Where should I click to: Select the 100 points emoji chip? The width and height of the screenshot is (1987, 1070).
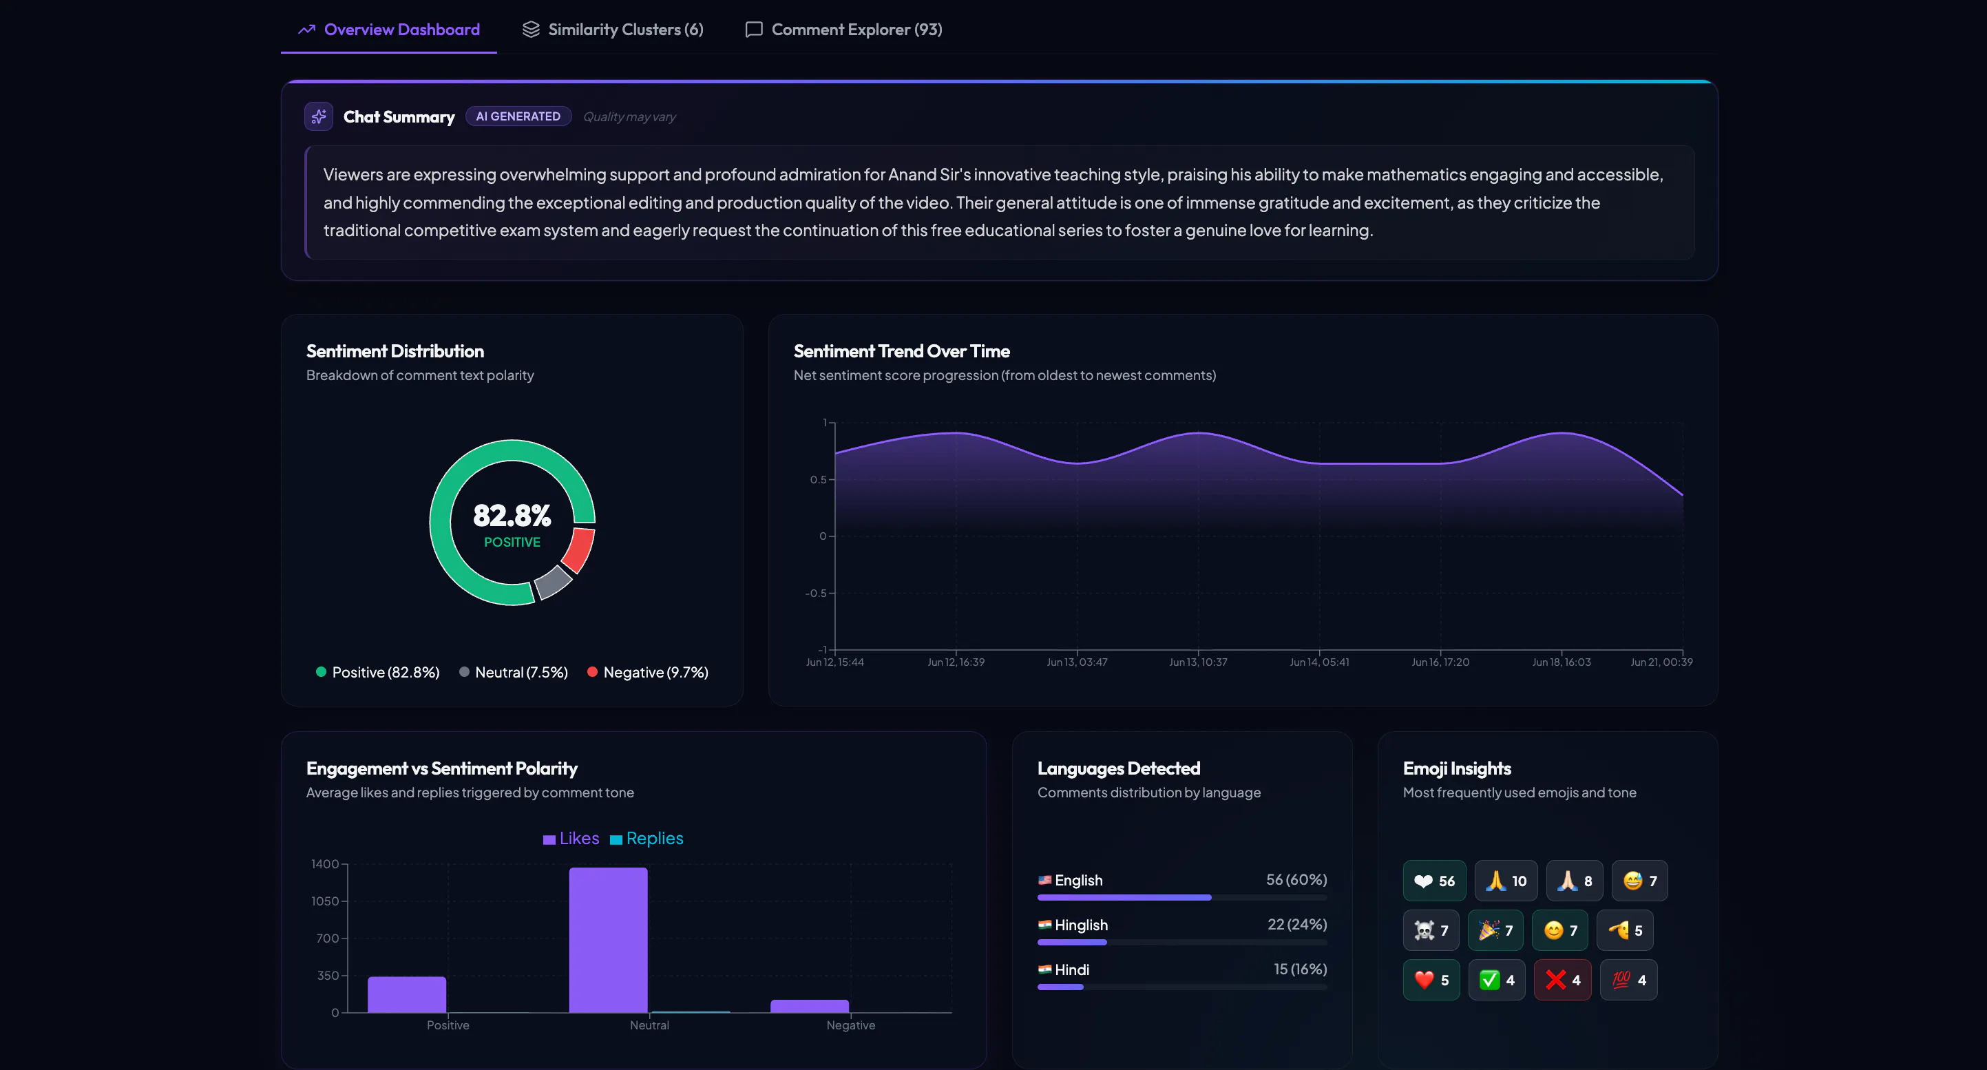(1629, 980)
